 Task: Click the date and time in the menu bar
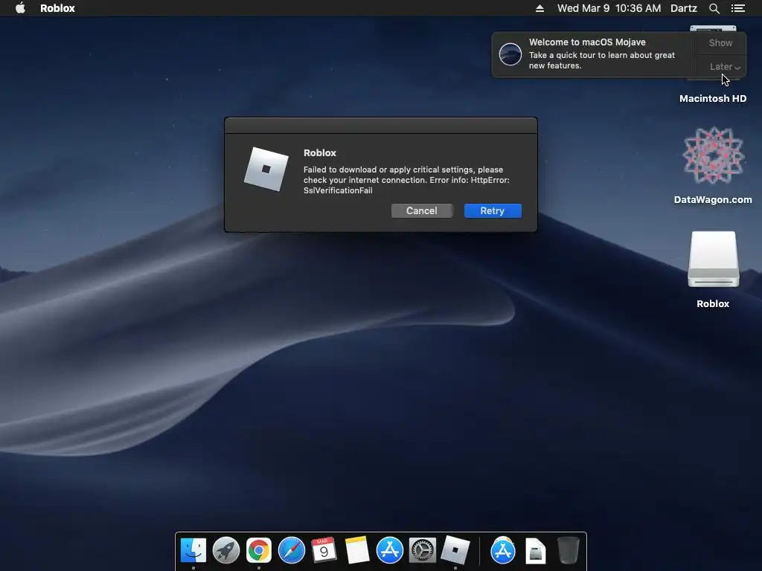[609, 8]
